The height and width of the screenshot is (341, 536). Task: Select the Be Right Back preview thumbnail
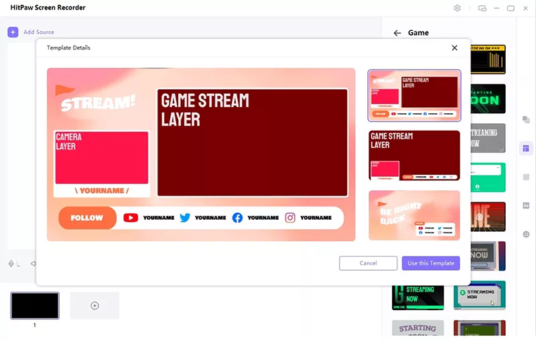(x=414, y=215)
